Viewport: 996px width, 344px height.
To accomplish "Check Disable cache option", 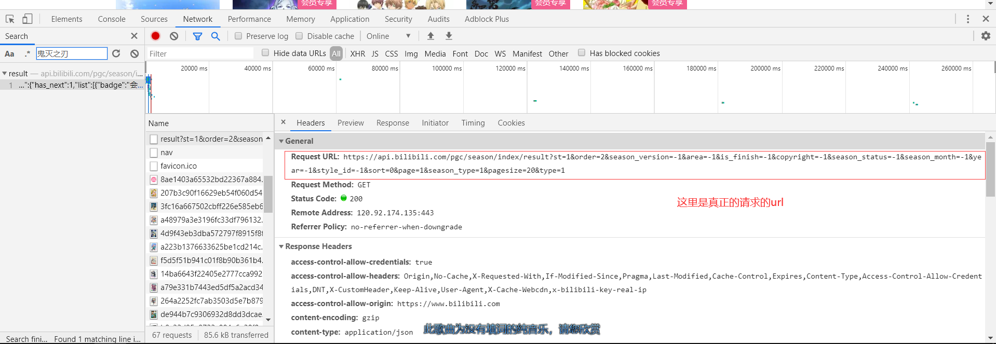I will pyautogui.click(x=299, y=36).
